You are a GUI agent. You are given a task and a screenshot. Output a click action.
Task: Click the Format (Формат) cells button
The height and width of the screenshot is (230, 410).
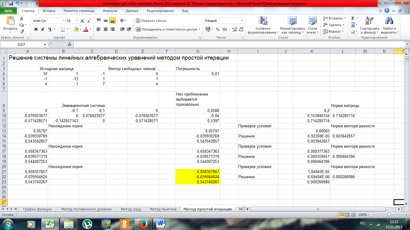click(x=333, y=31)
